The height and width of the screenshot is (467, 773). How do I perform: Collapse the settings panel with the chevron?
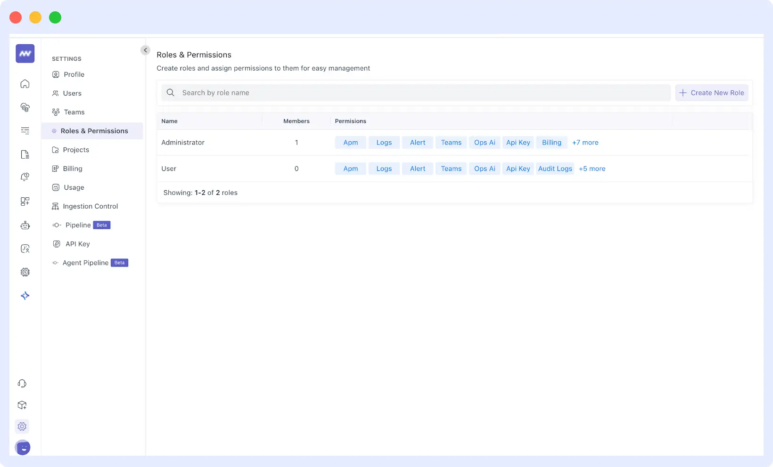145,50
